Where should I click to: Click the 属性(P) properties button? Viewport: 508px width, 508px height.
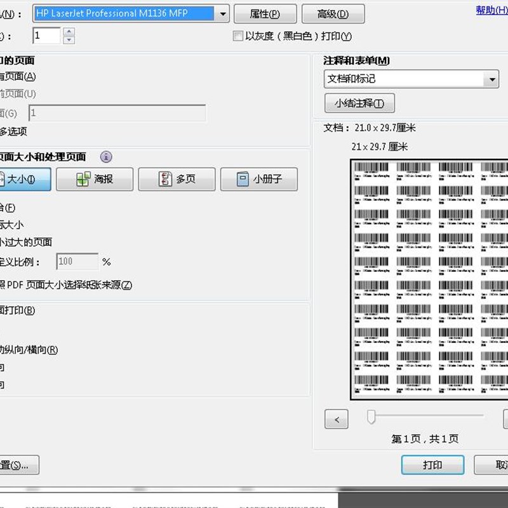pos(265,13)
